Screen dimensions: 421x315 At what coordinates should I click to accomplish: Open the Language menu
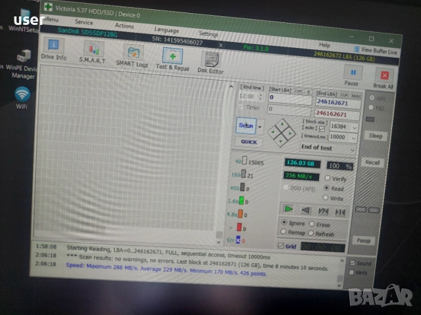click(166, 30)
